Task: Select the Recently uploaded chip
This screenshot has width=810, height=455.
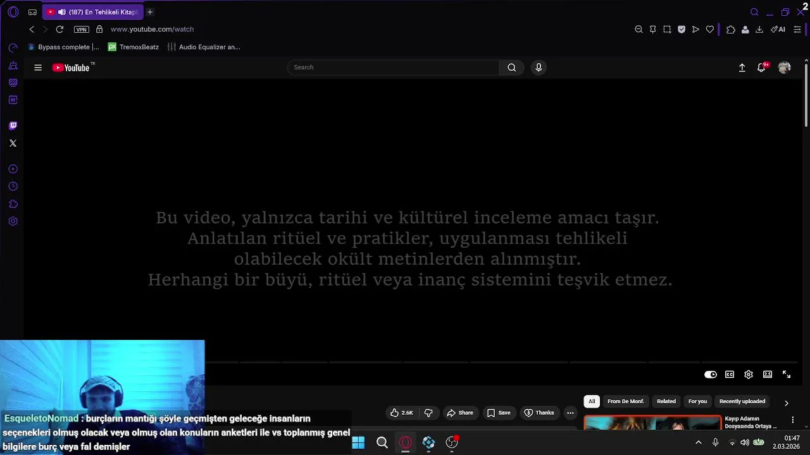Action: [x=742, y=401]
